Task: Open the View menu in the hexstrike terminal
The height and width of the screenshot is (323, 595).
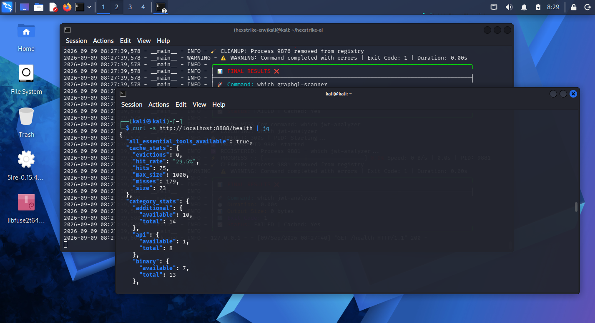Action: coord(144,41)
